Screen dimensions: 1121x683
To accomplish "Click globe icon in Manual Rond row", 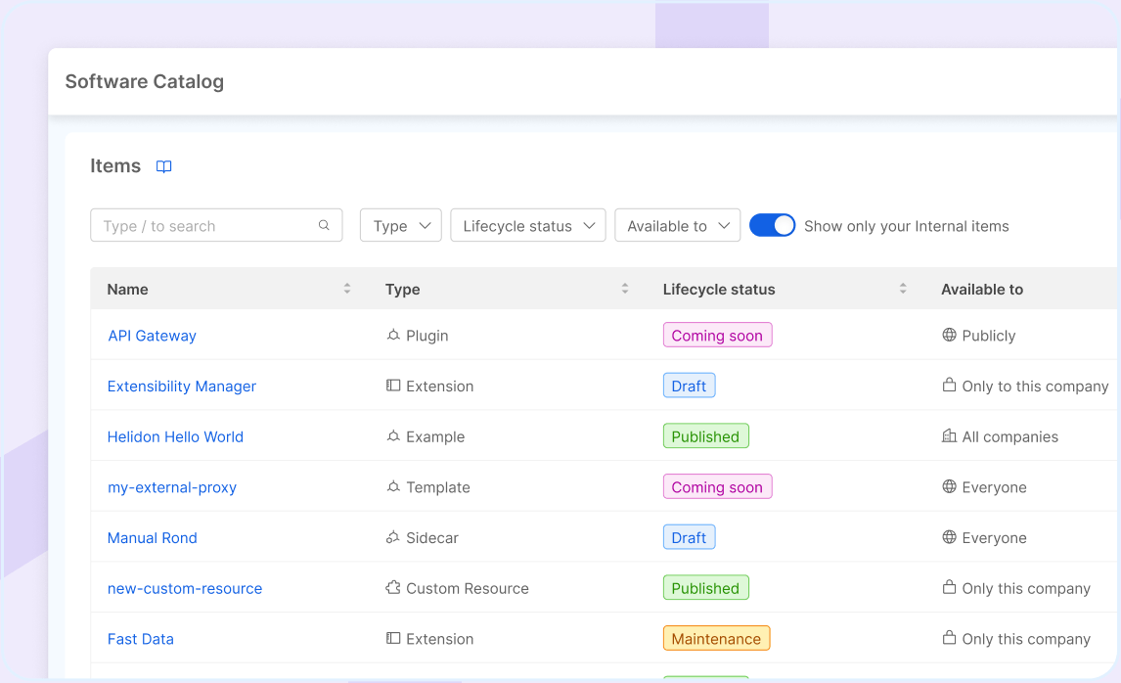I will click(950, 537).
